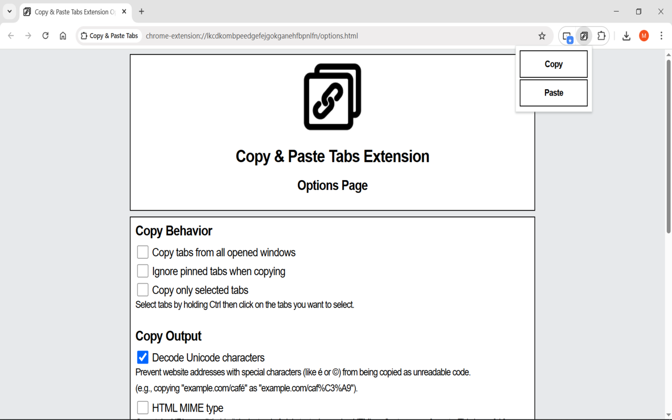Reload the options page
Viewport: 672px width, 420px height.
[x=45, y=36]
